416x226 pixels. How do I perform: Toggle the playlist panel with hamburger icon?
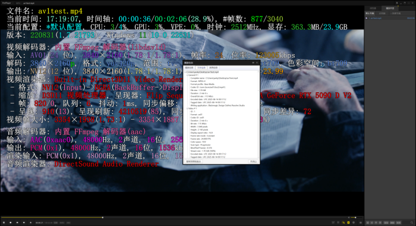(x=361, y=223)
